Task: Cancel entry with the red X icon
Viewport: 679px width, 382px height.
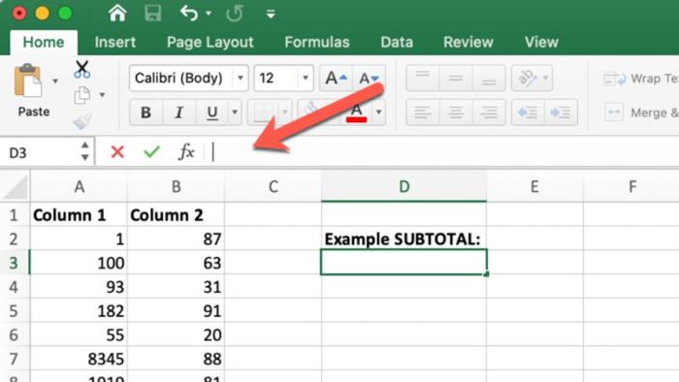Action: (117, 152)
